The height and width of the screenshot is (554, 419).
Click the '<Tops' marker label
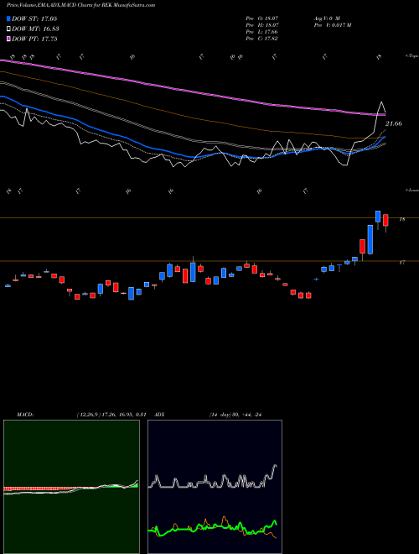point(411,56)
